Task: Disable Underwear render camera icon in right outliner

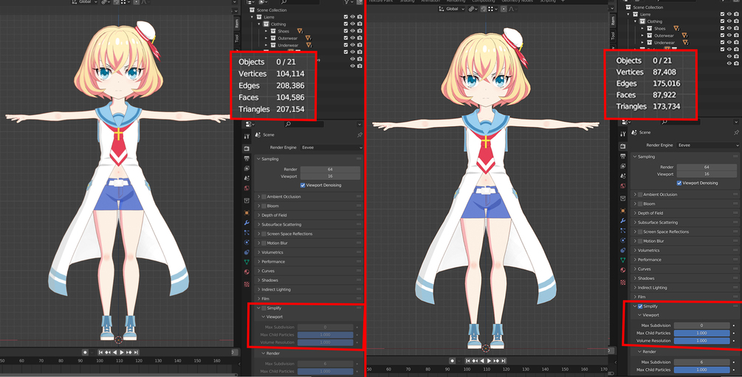Action: 738,43
